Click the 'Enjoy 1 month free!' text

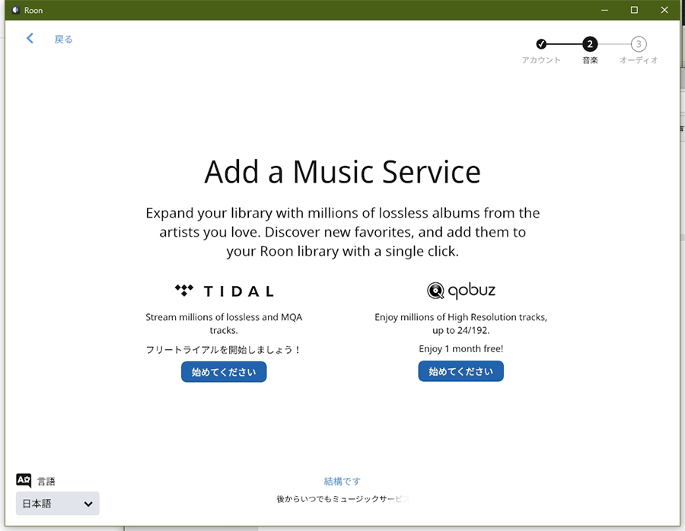460,349
